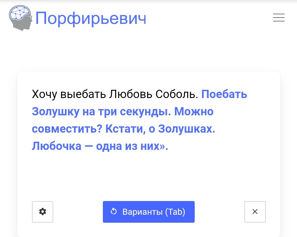Open settings with the gear icon
Screen dimensions: 297x237
43,212
